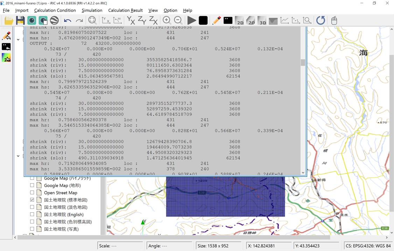The width and height of the screenshot is (394, 251).
Task: Collapse the lower tree node chevron
Action: 18,156
